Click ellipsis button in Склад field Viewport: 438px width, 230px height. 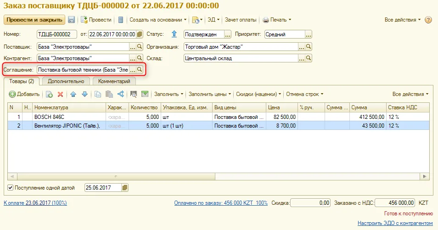(301, 58)
